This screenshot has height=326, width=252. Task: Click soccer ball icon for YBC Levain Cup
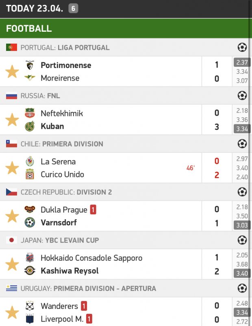(242, 240)
